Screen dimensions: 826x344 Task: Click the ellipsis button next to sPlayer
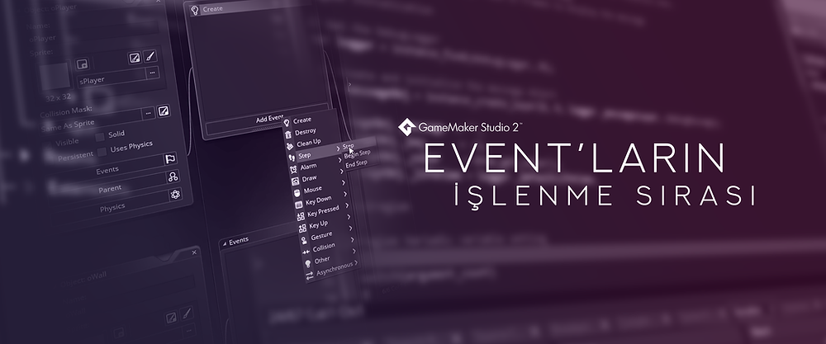pyautogui.click(x=153, y=73)
